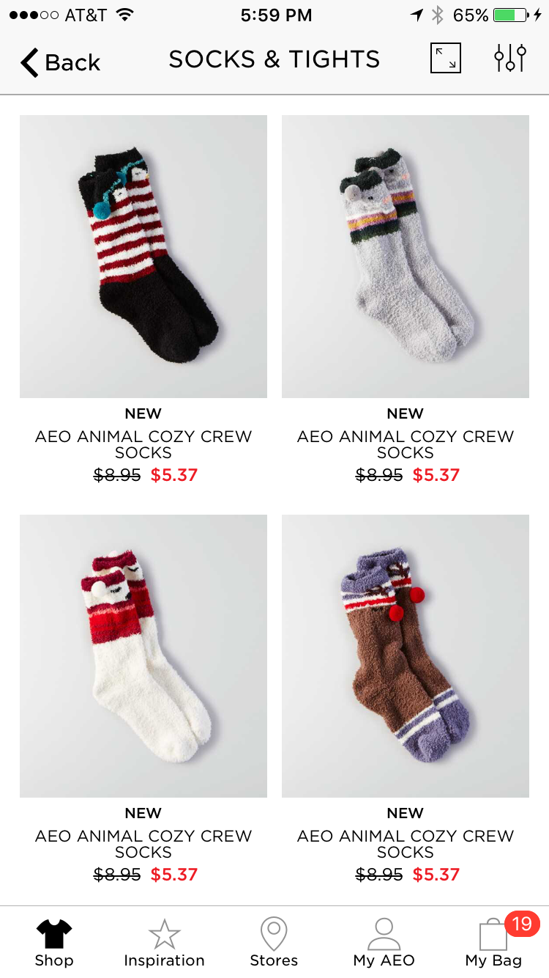
Task: Tap the Back chevron arrow
Action: (29, 62)
